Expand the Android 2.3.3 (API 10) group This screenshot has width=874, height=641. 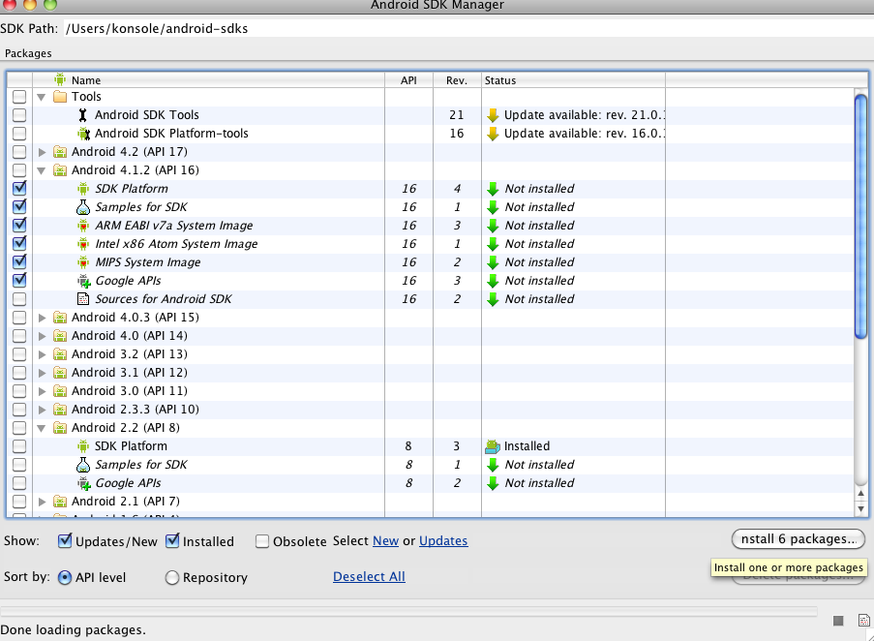pos(42,410)
